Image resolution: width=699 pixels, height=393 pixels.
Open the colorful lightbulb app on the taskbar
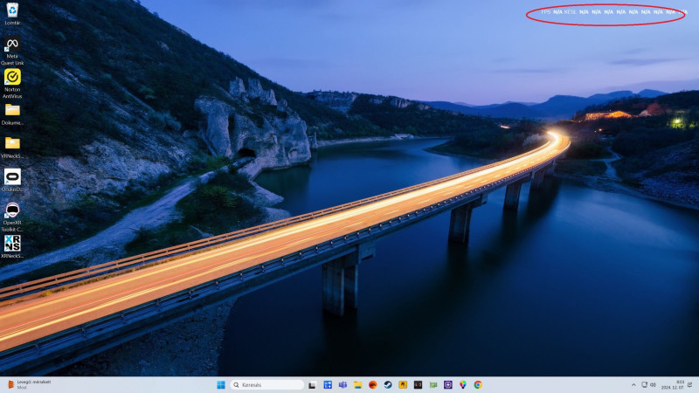point(463,384)
